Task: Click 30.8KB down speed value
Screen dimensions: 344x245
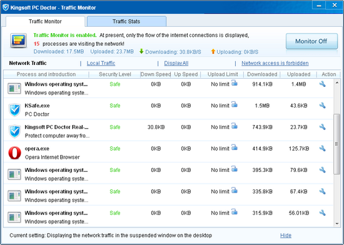Action: tap(156, 127)
